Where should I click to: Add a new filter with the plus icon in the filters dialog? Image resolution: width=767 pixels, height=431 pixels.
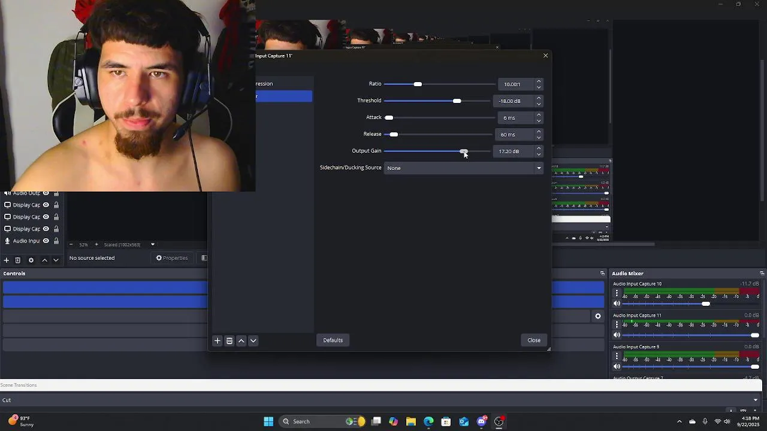[x=218, y=341]
